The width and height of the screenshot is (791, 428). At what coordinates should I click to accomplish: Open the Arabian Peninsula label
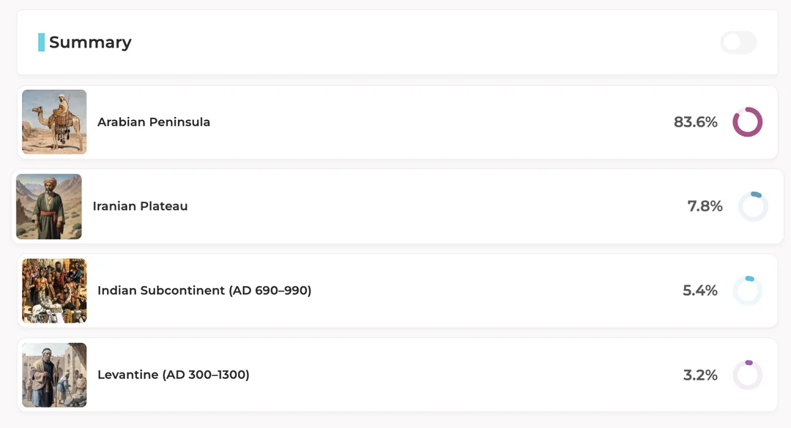(154, 122)
